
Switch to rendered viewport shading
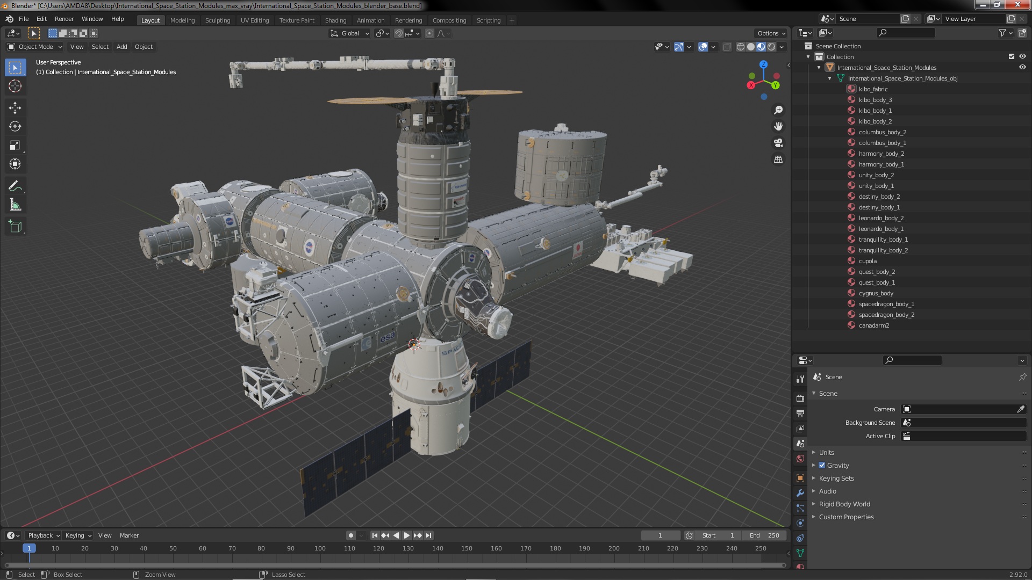tap(771, 47)
